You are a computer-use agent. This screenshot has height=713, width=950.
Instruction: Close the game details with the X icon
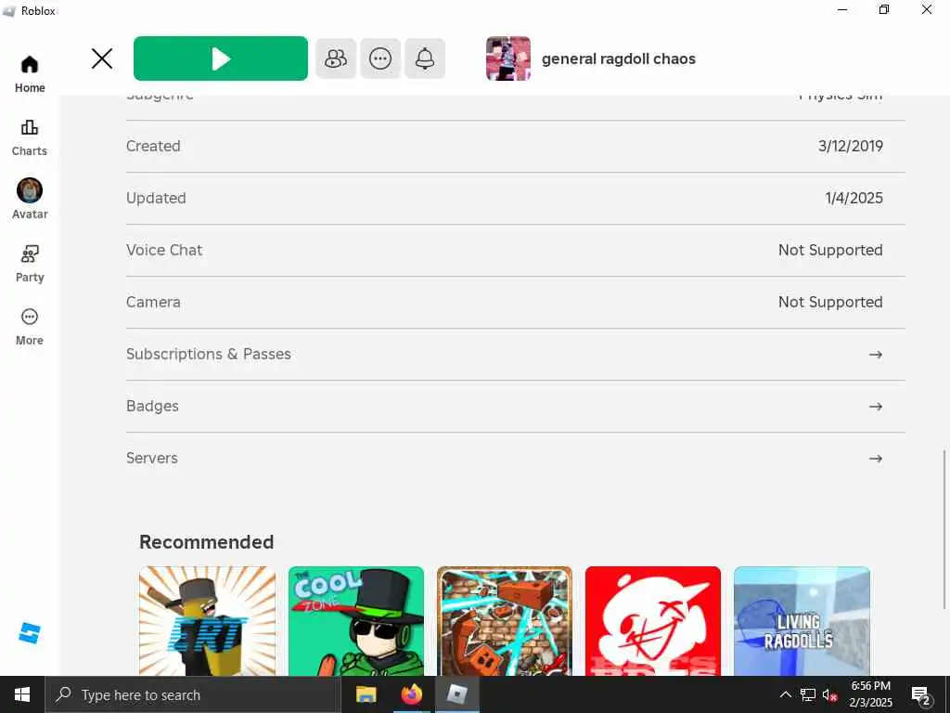pos(102,58)
